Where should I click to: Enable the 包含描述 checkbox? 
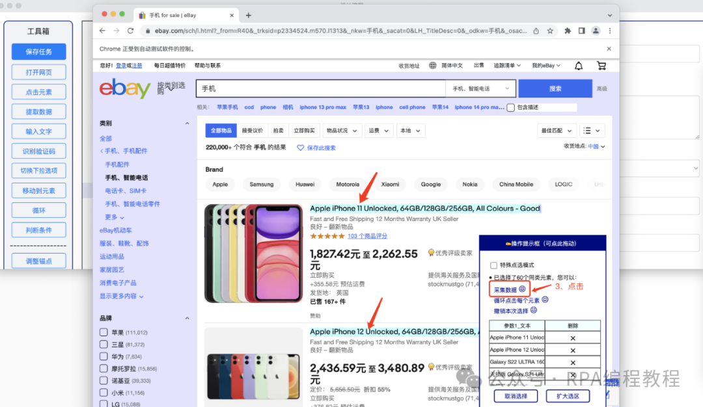[x=511, y=107]
